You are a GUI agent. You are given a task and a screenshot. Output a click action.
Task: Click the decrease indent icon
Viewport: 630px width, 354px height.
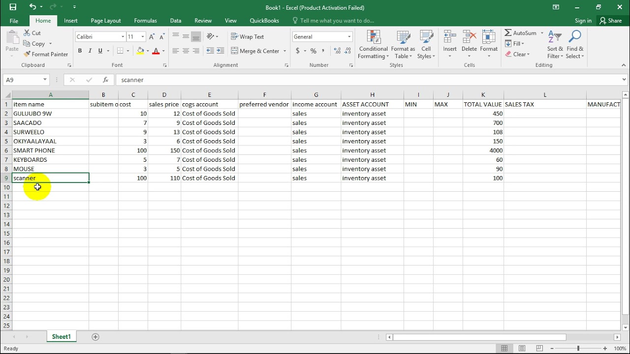211,51
